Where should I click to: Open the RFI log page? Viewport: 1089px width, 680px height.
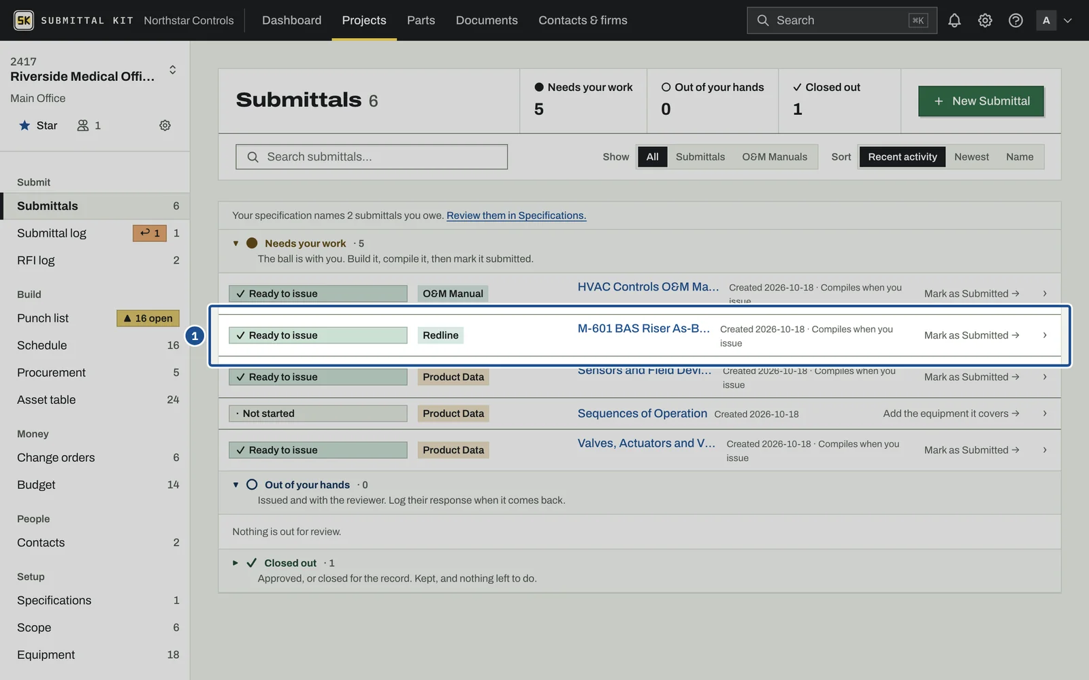95,260
